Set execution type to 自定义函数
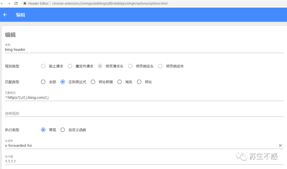The height and width of the screenshot is (169, 287). click(x=63, y=130)
